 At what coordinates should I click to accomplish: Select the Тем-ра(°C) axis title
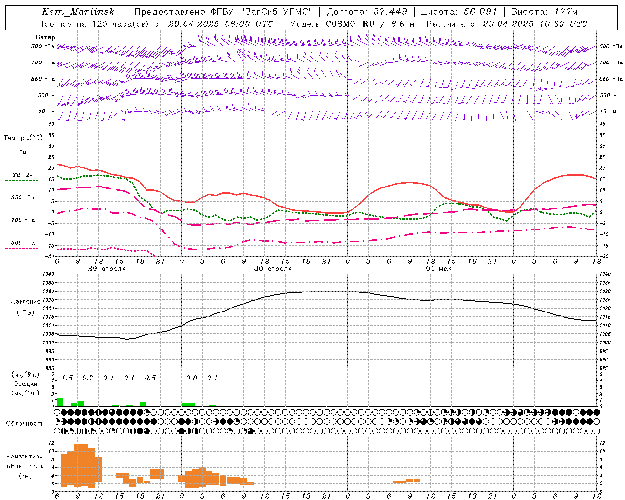pyautogui.click(x=23, y=138)
